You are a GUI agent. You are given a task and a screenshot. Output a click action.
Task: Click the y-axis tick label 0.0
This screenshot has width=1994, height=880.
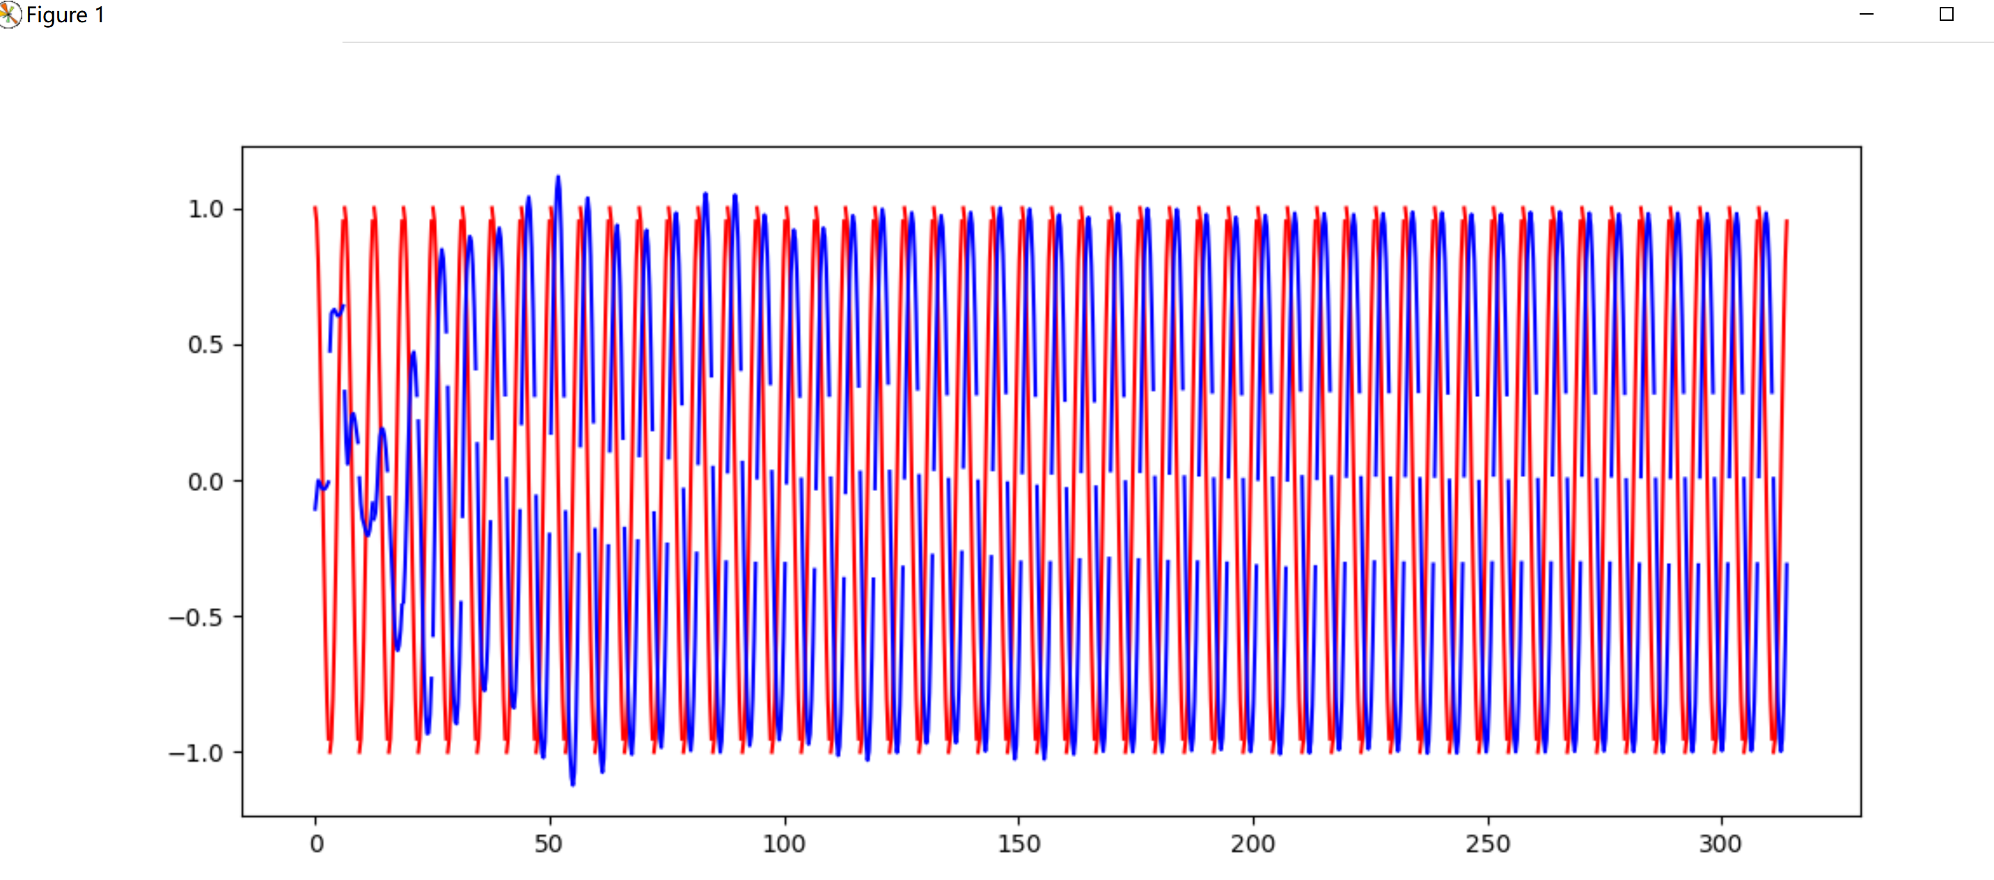click(x=206, y=481)
